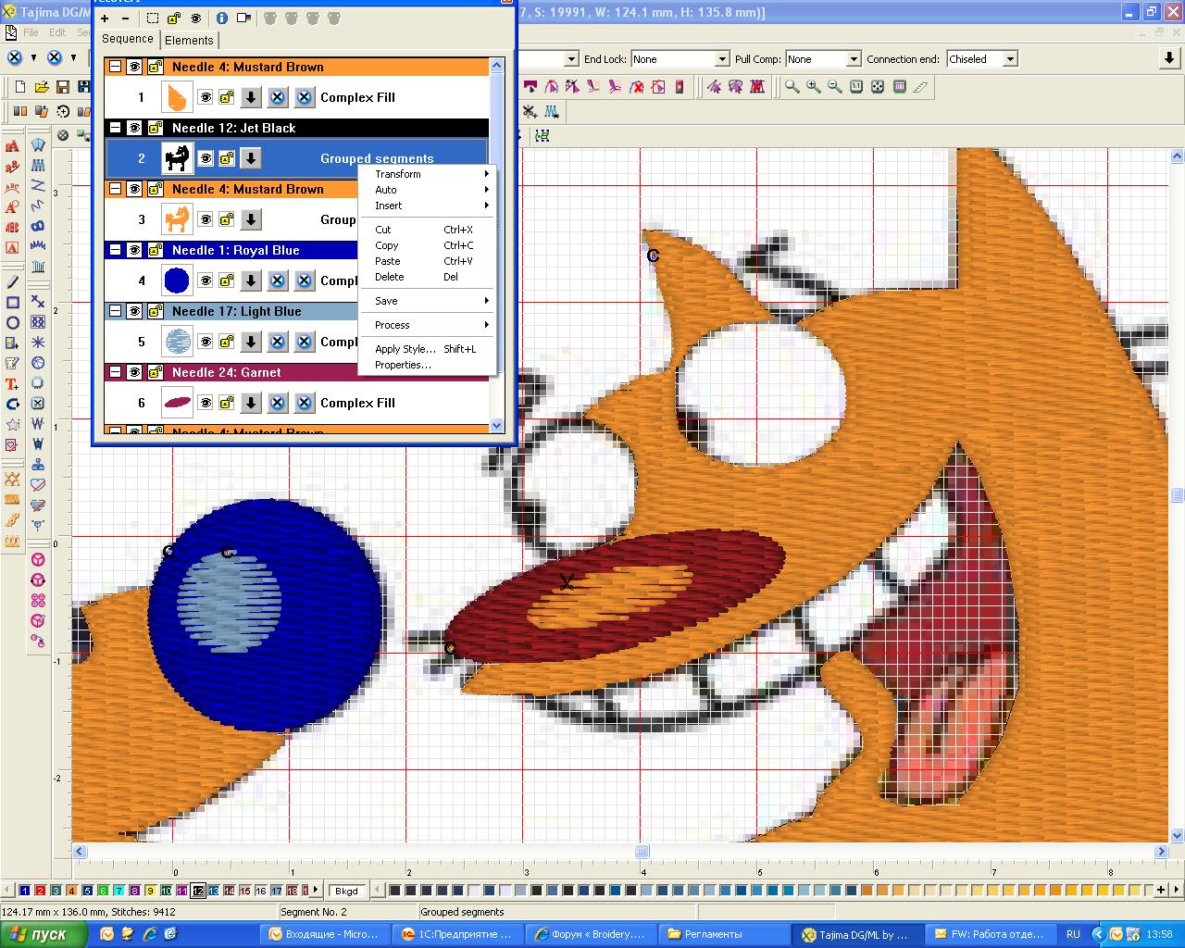
Task: Click the 1:1 zoom icon
Action: coord(855,87)
